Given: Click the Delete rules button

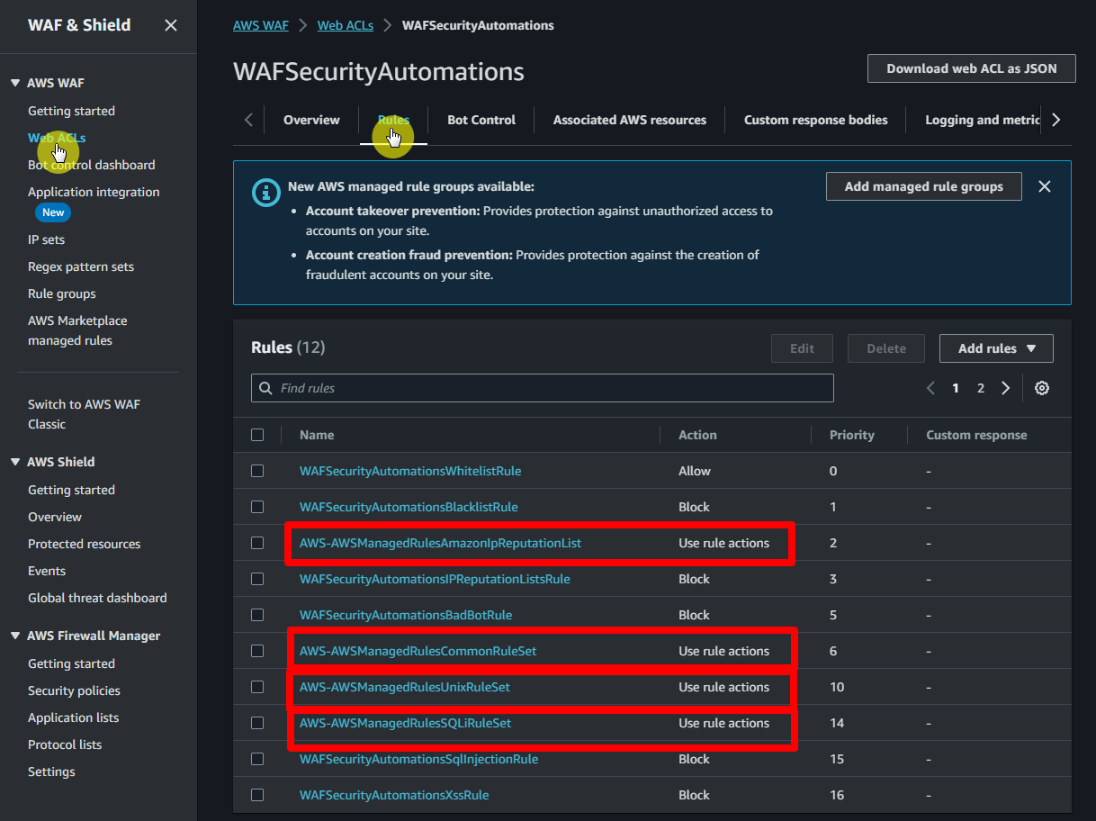Looking at the screenshot, I should [886, 348].
